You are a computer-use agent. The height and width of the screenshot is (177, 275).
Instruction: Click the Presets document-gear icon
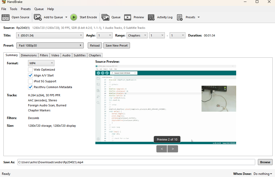coord(180,17)
